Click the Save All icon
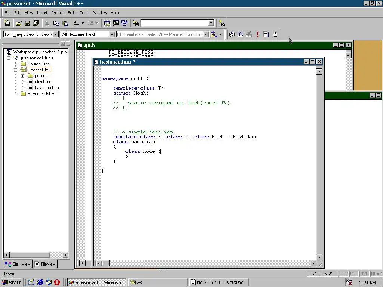383x287 pixels. pos(36,23)
